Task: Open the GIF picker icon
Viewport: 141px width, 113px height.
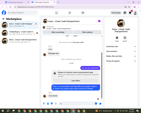Action: [x=56, y=104]
